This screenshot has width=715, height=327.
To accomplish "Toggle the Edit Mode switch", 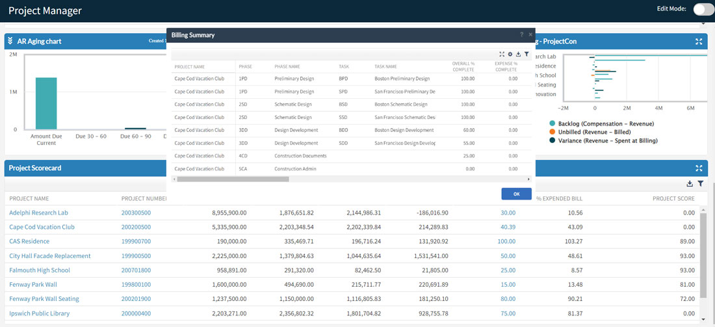I will [703, 9].
